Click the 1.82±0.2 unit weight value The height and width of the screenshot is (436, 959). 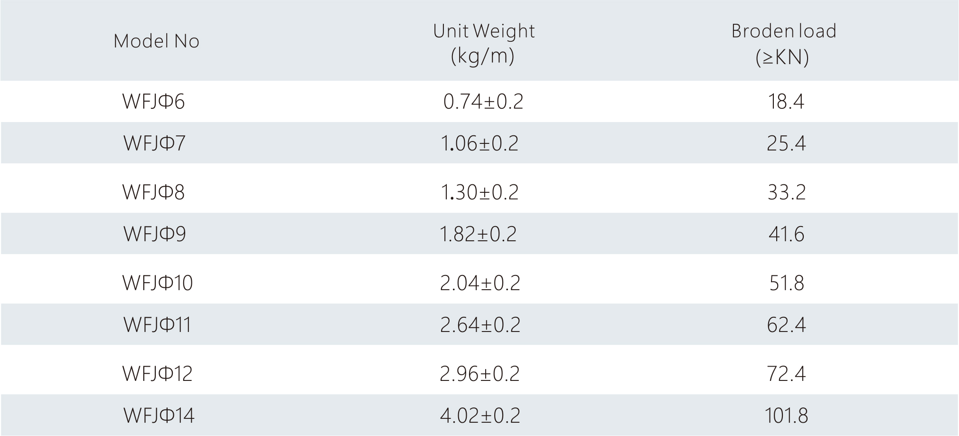(479, 234)
